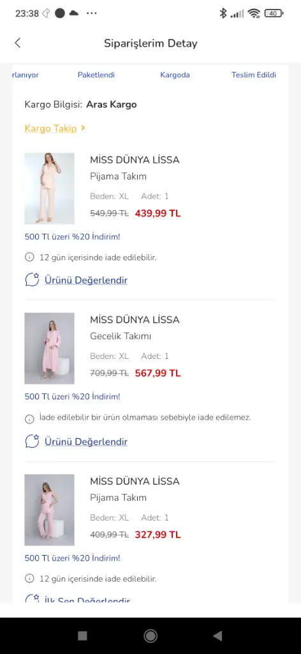Open the Kargo Takip link

click(x=51, y=128)
